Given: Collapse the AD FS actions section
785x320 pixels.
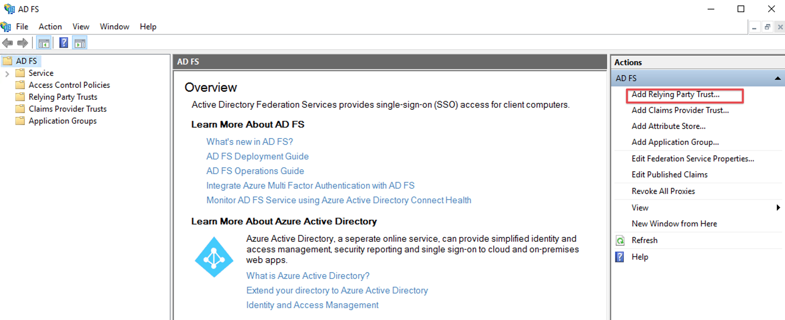Looking at the screenshot, I should tap(778, 78).
